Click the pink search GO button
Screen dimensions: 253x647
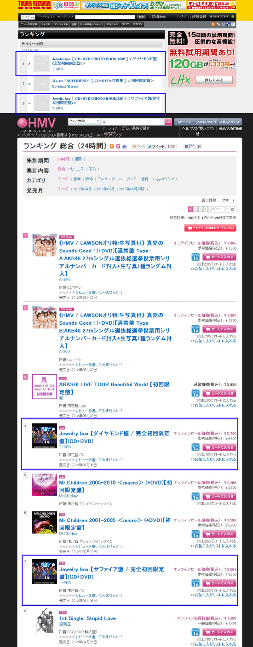click(168, 122)
